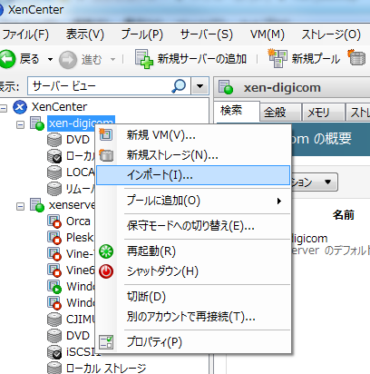The height and width of the screenshot is (374, 370).
Task: Open the ファイル(F) menu
Action: pyautogui.click(x=24, y=34)
